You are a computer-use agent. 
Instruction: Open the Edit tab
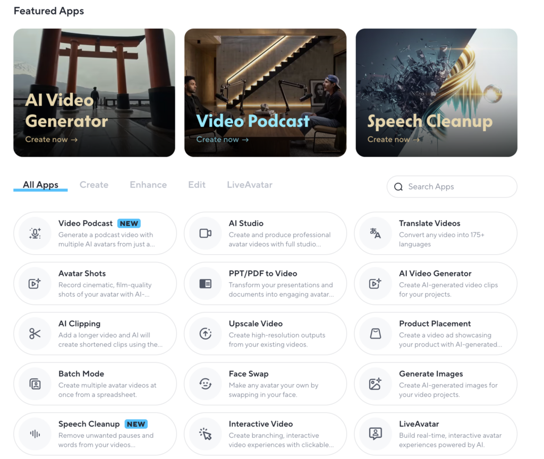197,185
